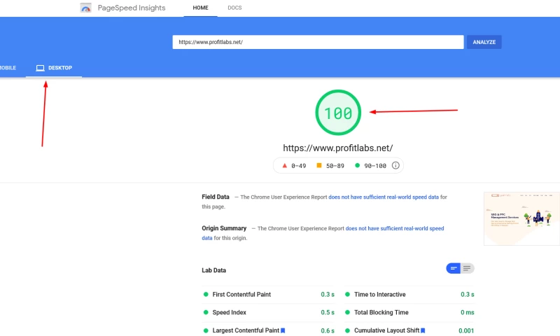Click the score range info icon
The height and width of the screenshot is (336, 560).
(x=395, y=166)
